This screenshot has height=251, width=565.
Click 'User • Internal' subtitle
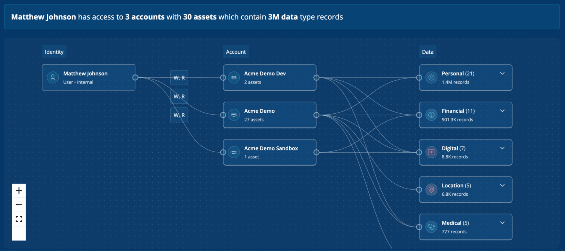78,82
